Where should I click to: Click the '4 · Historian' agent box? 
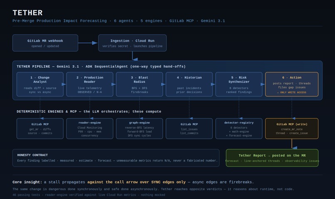tap(189, 84)
